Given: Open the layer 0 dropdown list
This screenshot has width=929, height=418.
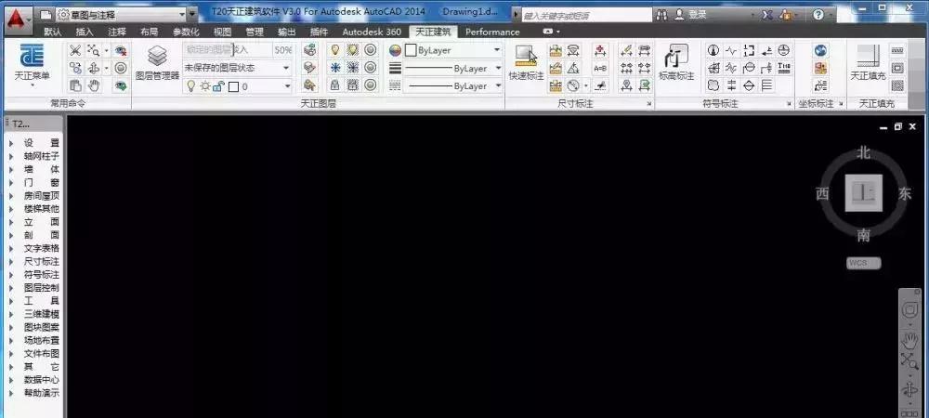Looking at the screenshot, I should [x=287, y=86].
